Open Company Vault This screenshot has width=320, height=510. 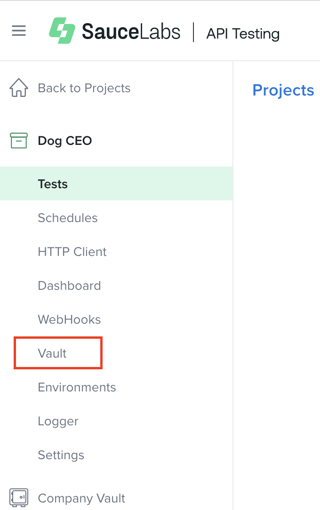click(81, 498)
